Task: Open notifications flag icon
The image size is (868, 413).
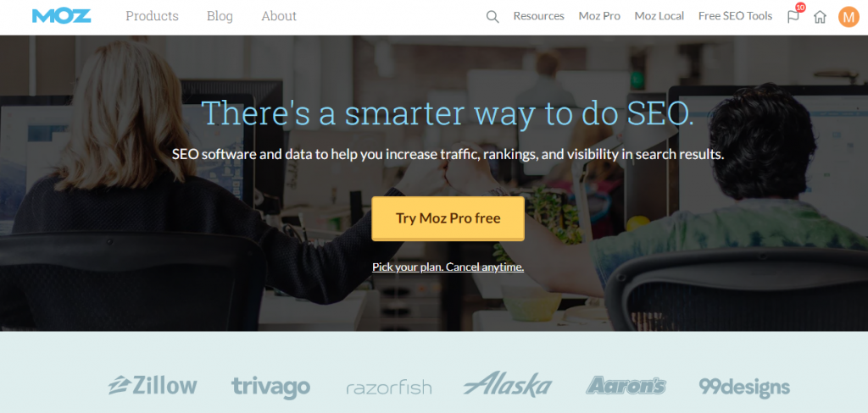Action: pos(795,15)
